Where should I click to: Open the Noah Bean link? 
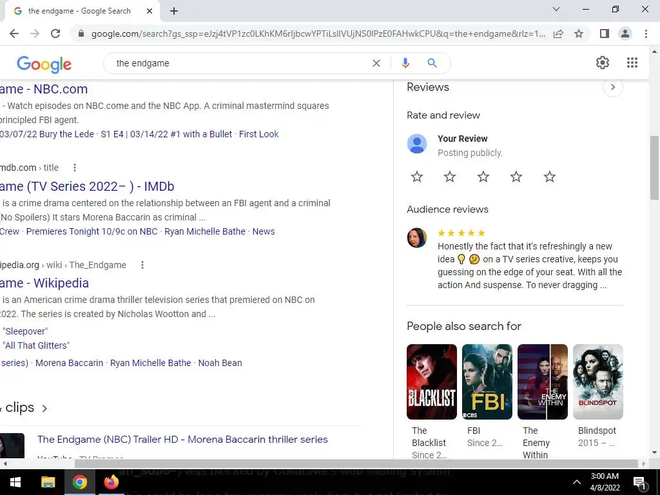(x=220, y=363)
